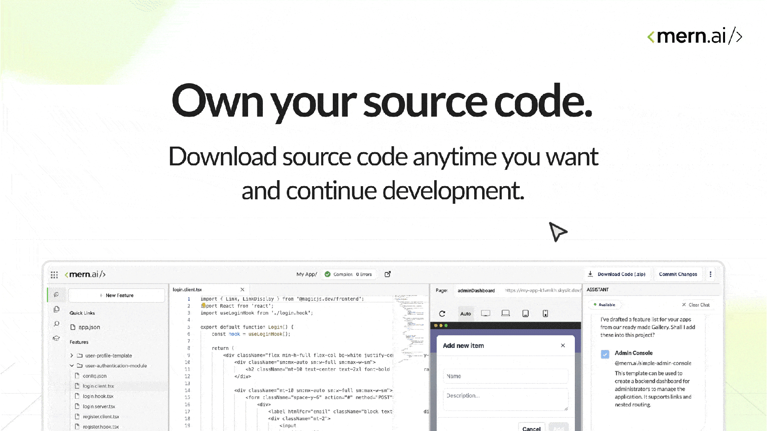Click the 'Features' heading in sidebar
This screenshot has width=767, height=431.
click(x=79, y=342)
